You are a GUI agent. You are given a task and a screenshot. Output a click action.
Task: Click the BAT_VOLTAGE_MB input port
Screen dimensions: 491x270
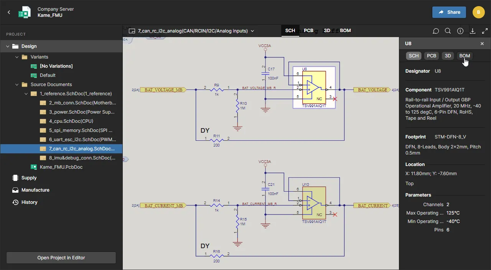tap(163, 90)
